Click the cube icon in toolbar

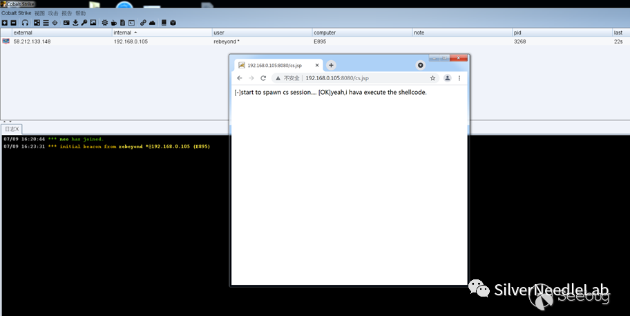point(173,23)
